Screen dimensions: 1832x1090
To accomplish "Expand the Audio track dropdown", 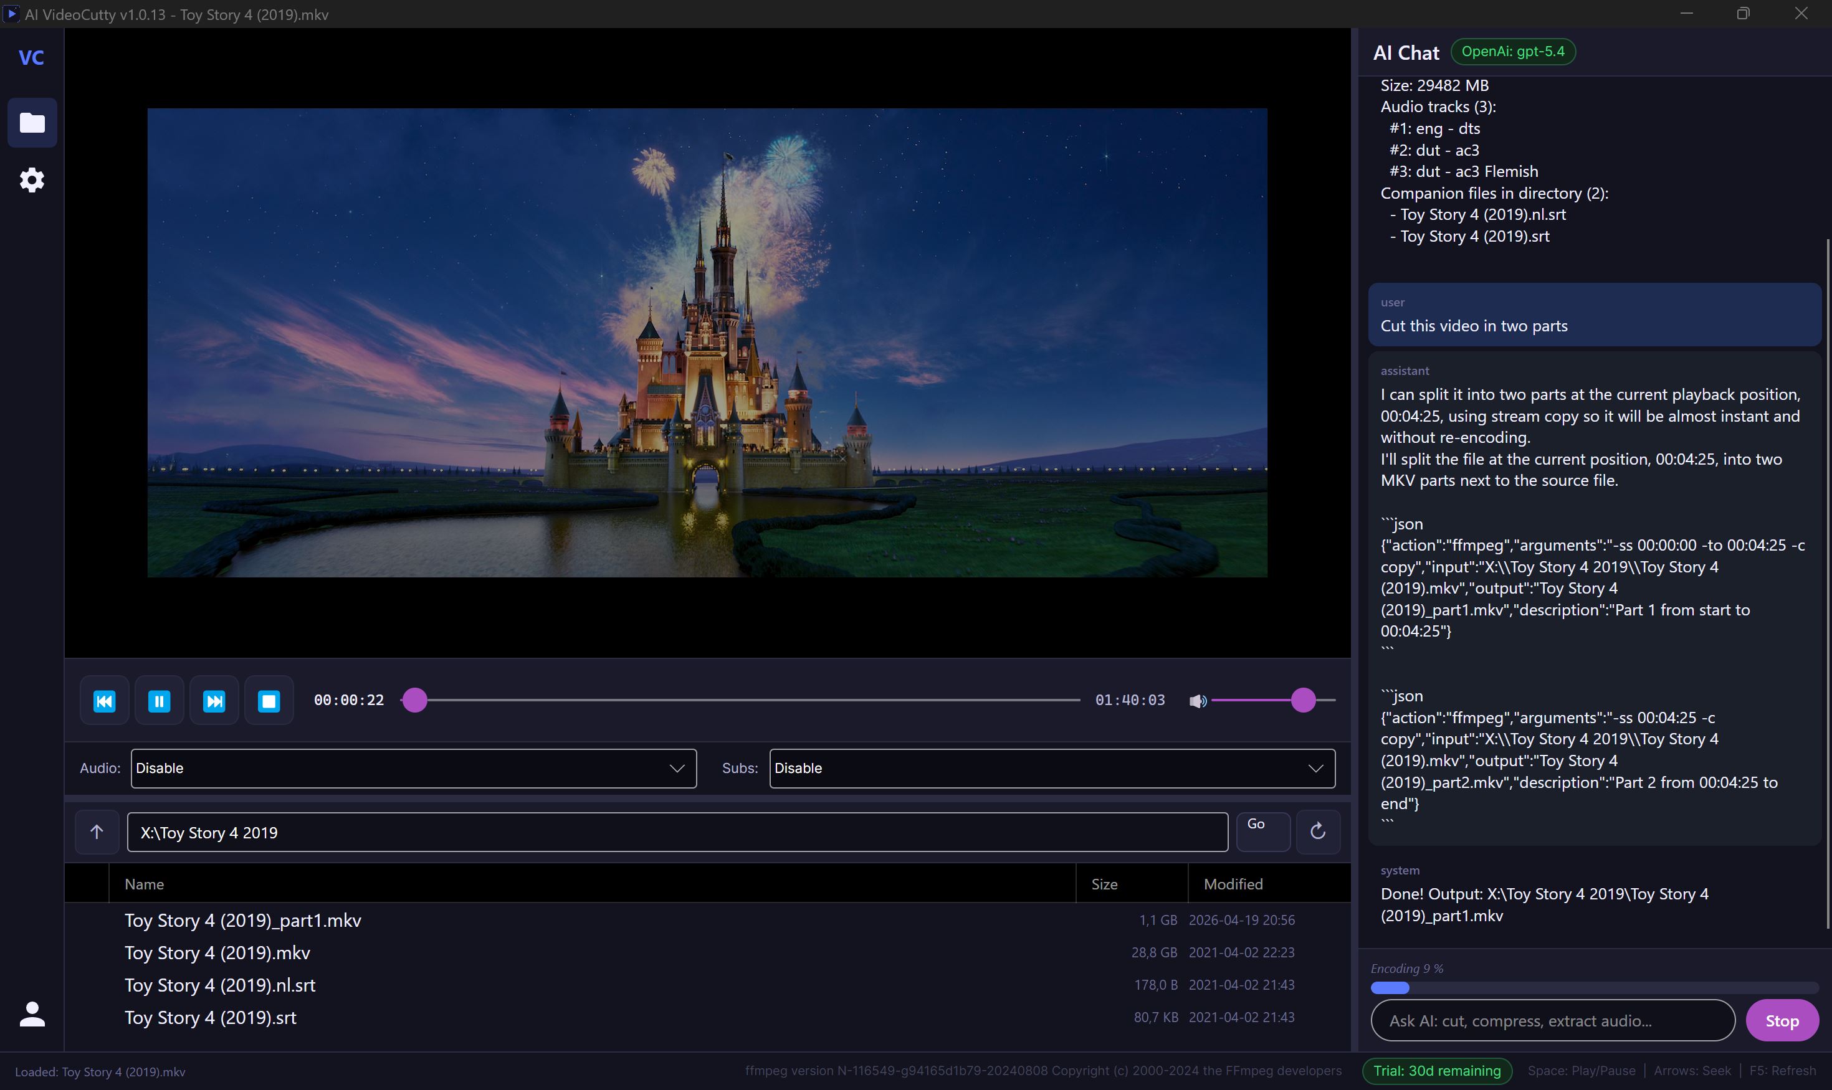I will [413, 768].
